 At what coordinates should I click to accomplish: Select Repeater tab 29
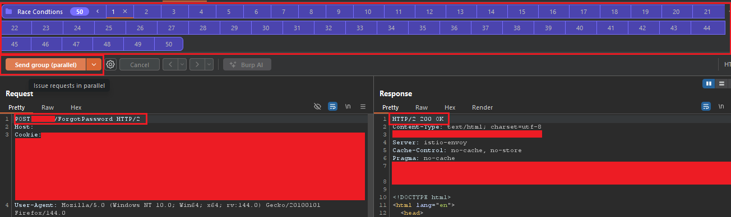[x=234, y=28]
